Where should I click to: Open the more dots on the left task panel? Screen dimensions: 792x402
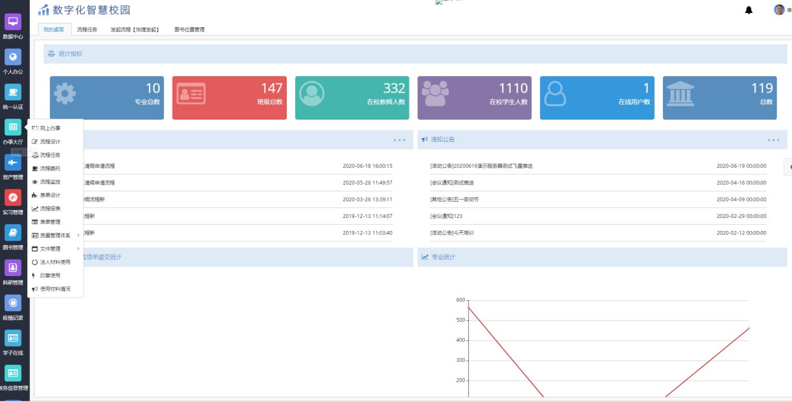click(399, 140)
